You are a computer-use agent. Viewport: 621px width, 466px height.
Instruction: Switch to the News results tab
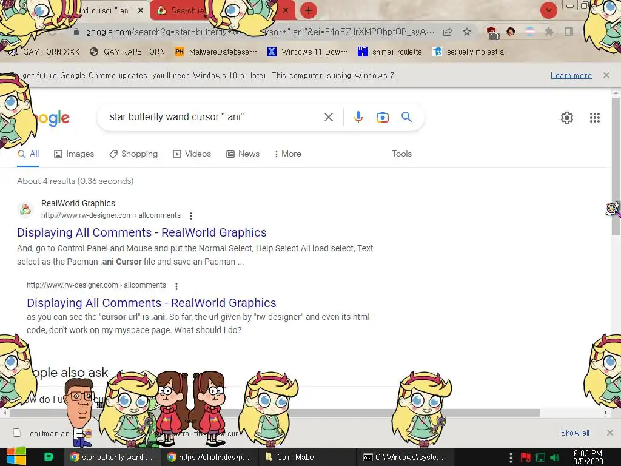[243, 154]
